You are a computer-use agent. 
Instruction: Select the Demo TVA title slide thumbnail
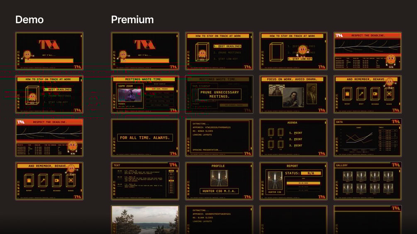click(49, 51)
